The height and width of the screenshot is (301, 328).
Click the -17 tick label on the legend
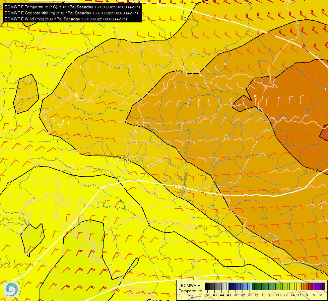(285, 295)
